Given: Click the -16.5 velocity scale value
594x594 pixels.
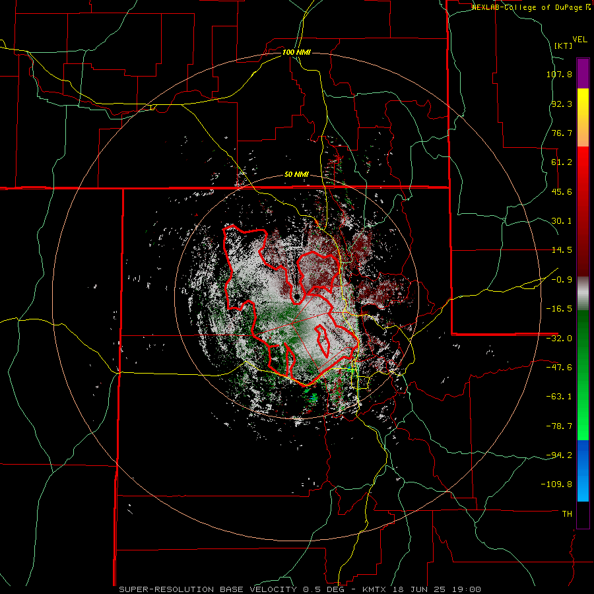Looking at the screenshot, I should [559, 309].
